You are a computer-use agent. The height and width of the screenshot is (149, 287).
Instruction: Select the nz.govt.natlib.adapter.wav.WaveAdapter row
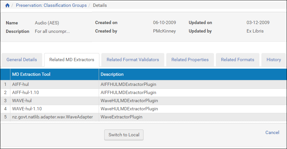pos(52,117)
